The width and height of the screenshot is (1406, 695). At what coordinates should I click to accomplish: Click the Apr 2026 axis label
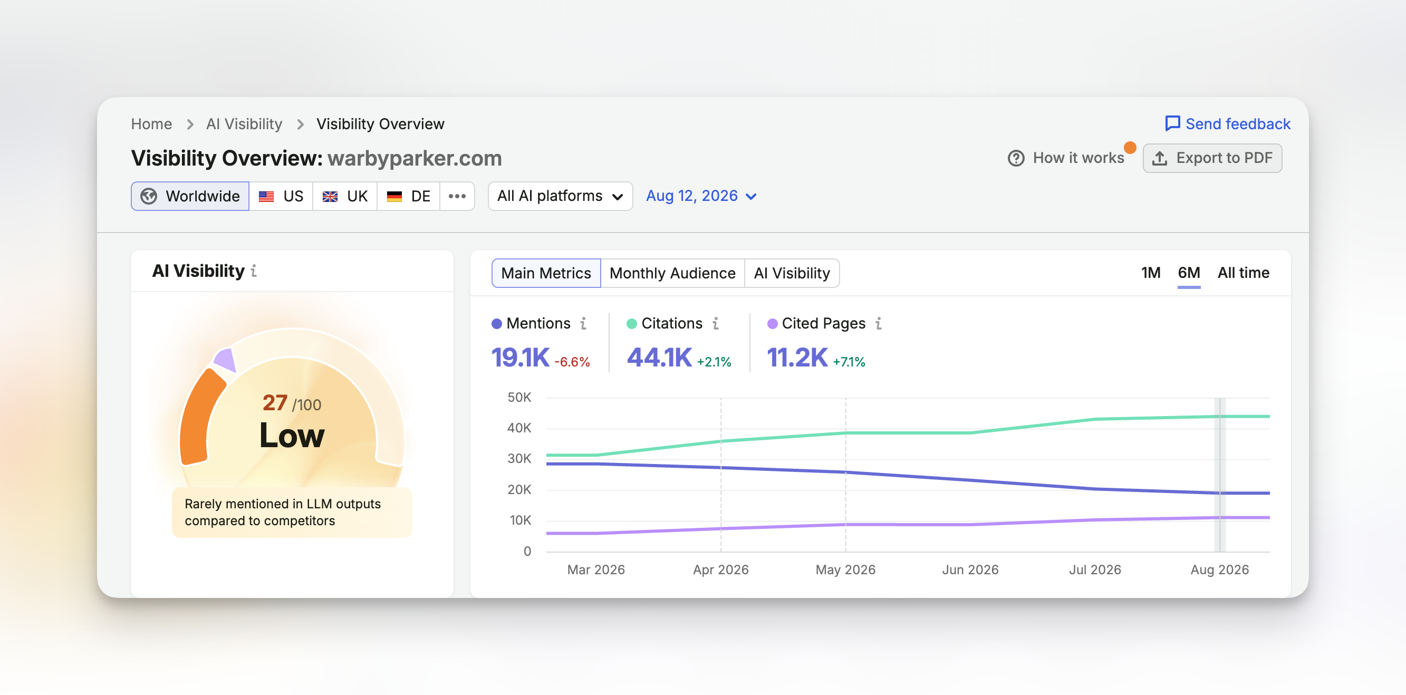point(720,570)
